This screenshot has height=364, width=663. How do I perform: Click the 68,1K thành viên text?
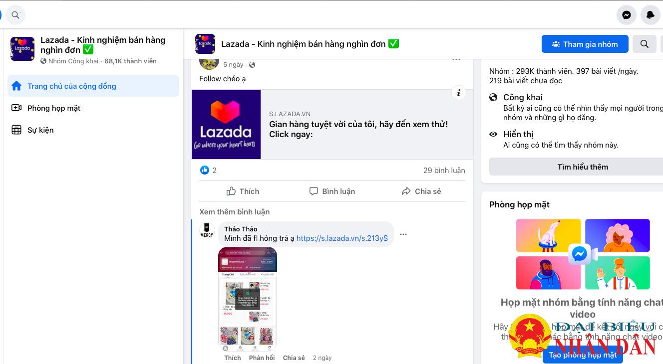pyautogui.click(x=130, y=61)
